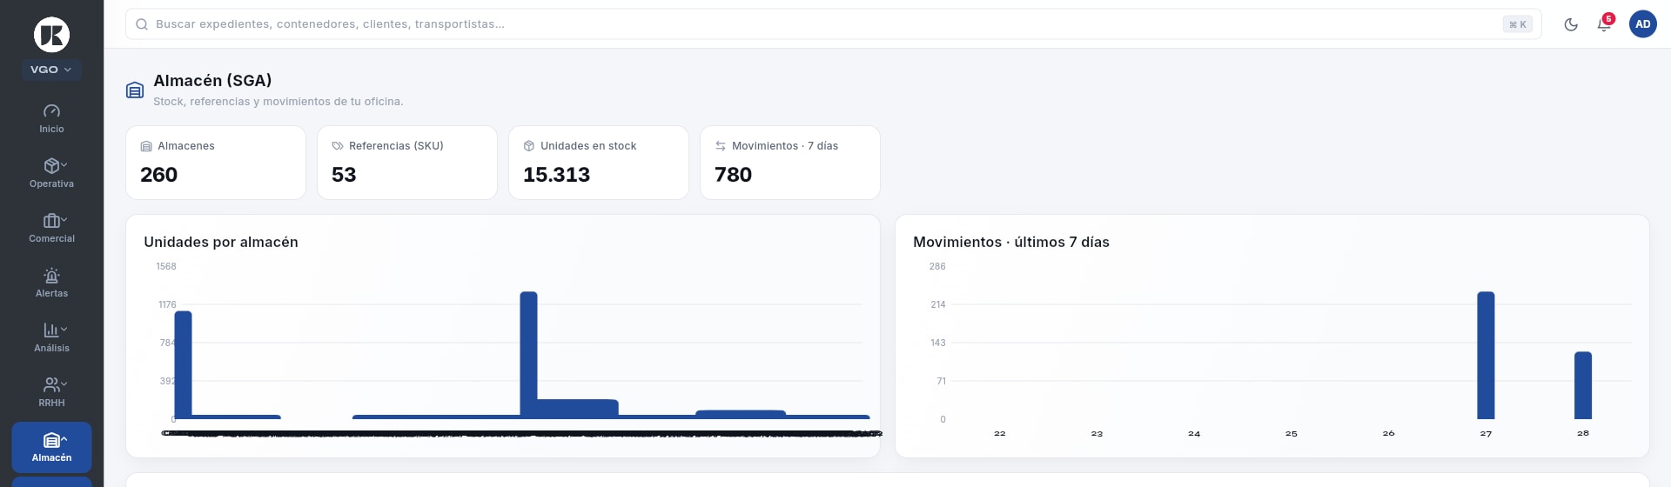1671x487 pixels.
Task: Click the Almacenes 260 stat card
Action: point(216,163)
